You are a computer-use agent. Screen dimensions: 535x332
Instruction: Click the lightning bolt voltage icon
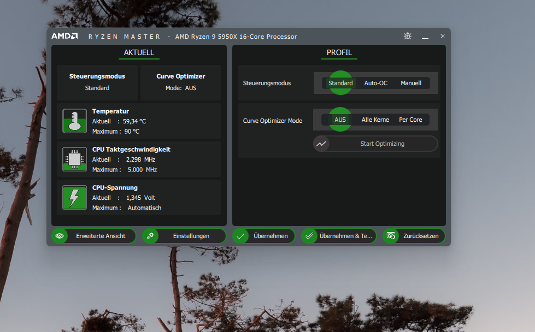pyautogui.click(x=74, y=197)
